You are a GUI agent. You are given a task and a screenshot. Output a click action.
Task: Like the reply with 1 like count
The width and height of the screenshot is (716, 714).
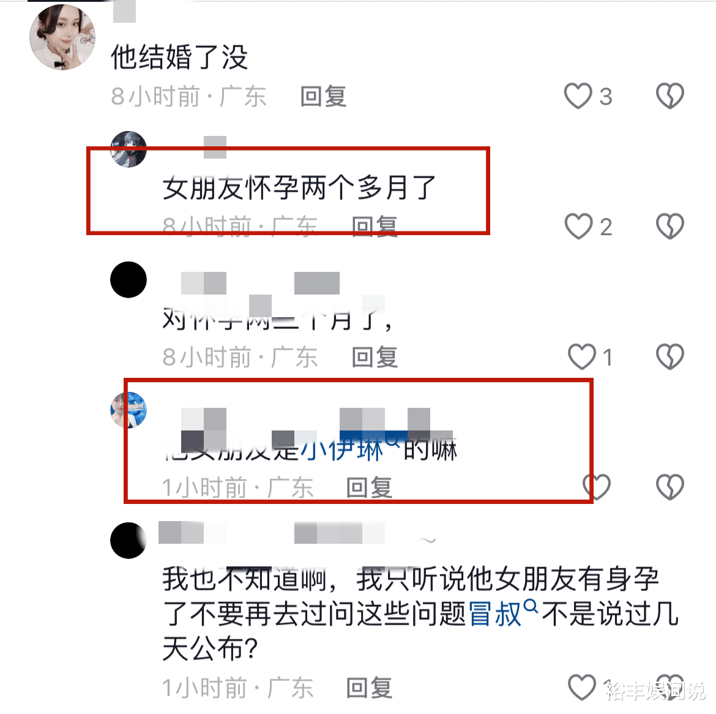582,356
